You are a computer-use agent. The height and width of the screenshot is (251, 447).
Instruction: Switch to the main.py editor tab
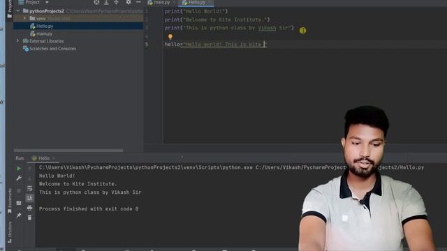coord(161,3)
